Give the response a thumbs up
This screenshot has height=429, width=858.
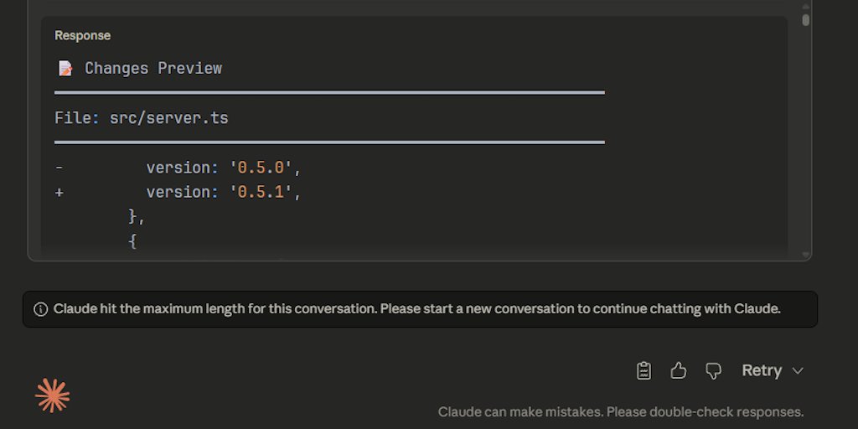[679, 370]
